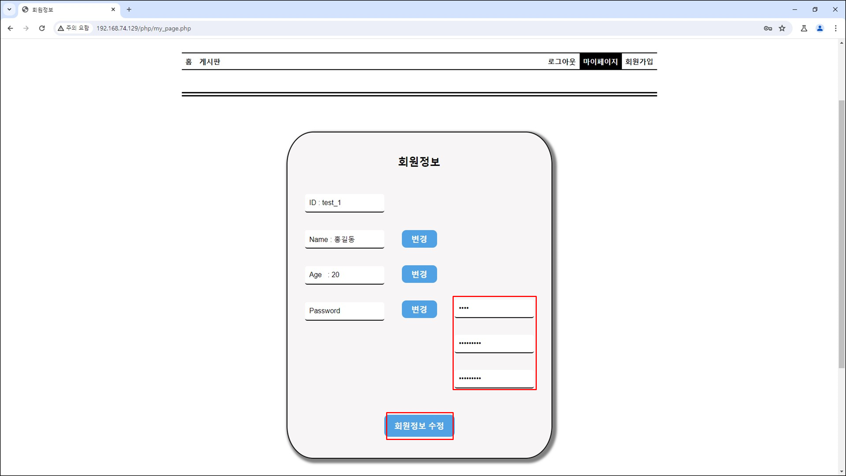846x476 pixels.
Task: Click the address bar URL
Action: tap(144, 28)
